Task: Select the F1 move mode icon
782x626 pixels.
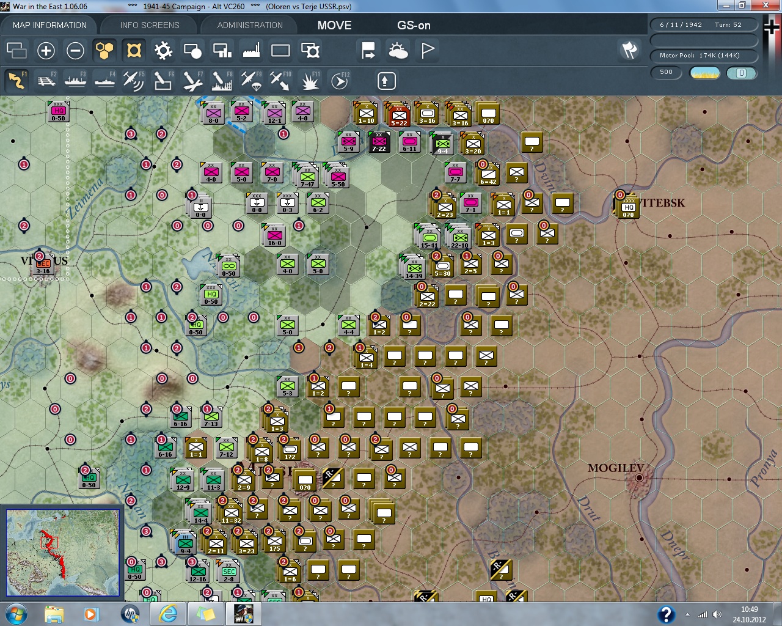Action: pyautogui.click(x=16, y=81)
